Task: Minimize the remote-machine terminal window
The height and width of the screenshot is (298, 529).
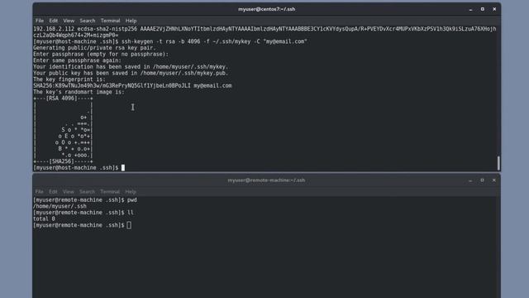Action: coord(470,180)
